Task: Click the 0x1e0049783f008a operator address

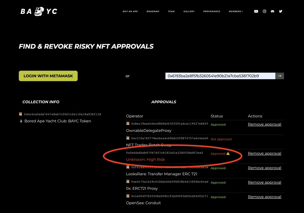Action: [x=170, y=196]
